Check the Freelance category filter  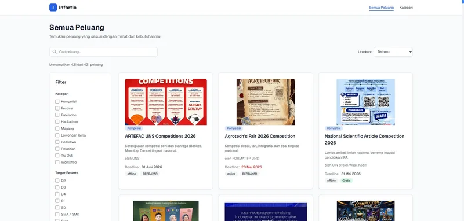[57, 115]
